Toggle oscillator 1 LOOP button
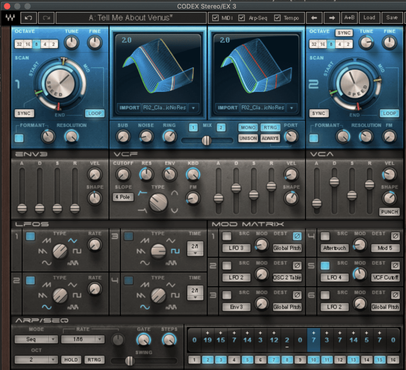The height and width of the screenshot is (370, 406). coord(95,113)
